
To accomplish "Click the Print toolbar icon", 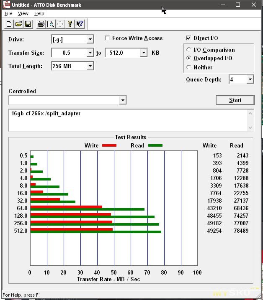I will point(41,24).
